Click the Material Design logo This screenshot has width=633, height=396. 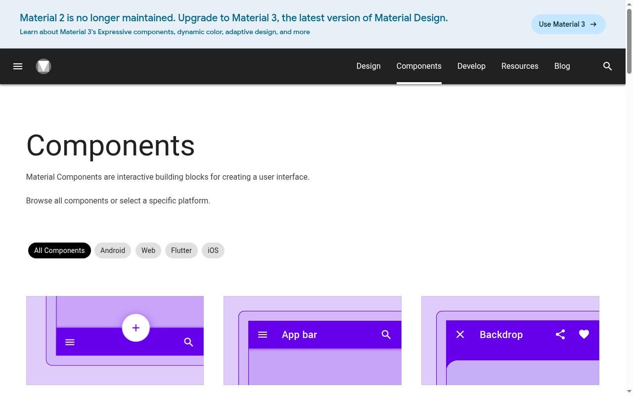(x=44, y=66)
